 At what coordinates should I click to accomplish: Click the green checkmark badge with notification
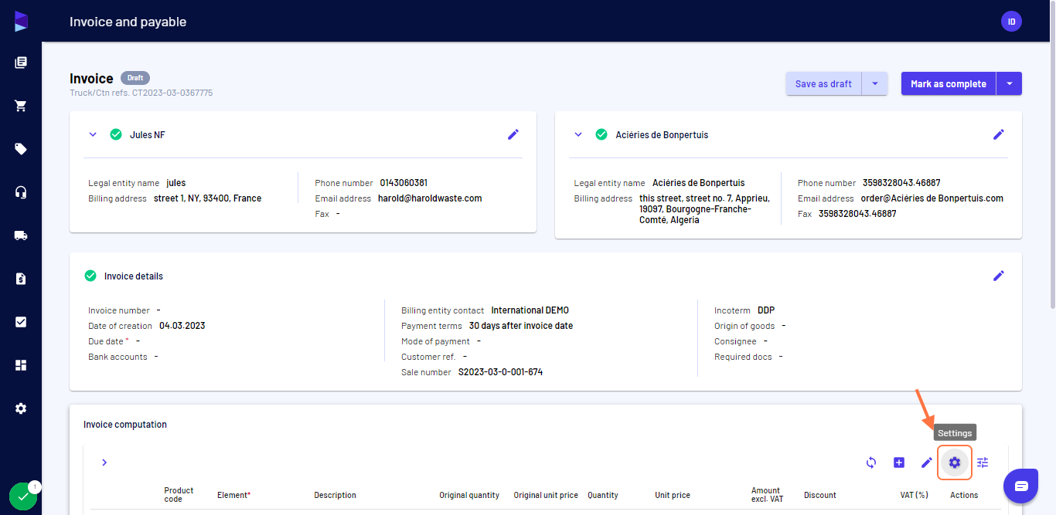[x=23, y=496]
